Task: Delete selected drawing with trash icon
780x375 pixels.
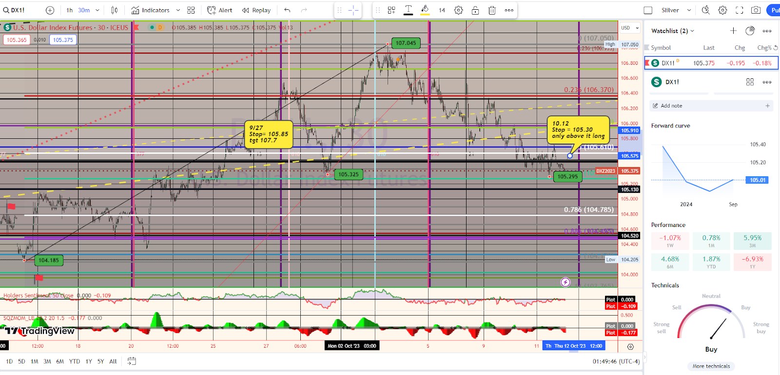Action: point(492,10)
